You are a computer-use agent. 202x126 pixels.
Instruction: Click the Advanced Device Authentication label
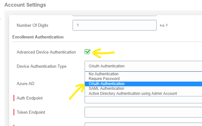click(46, 52)
